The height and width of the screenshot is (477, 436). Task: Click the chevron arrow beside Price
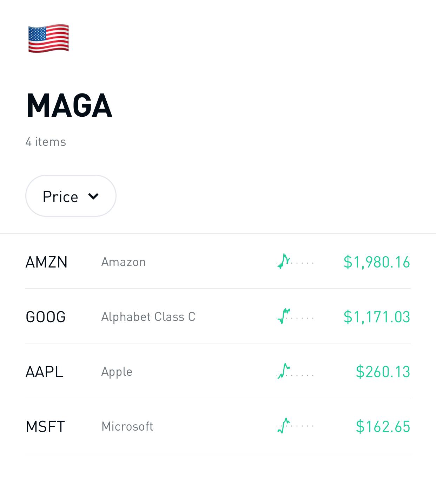(x=93, y=196)
